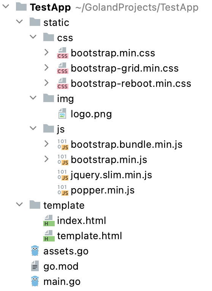This screenshot has width=212, height=291.
Task: Open the popper.min.js file
Action: pos(103,190)
